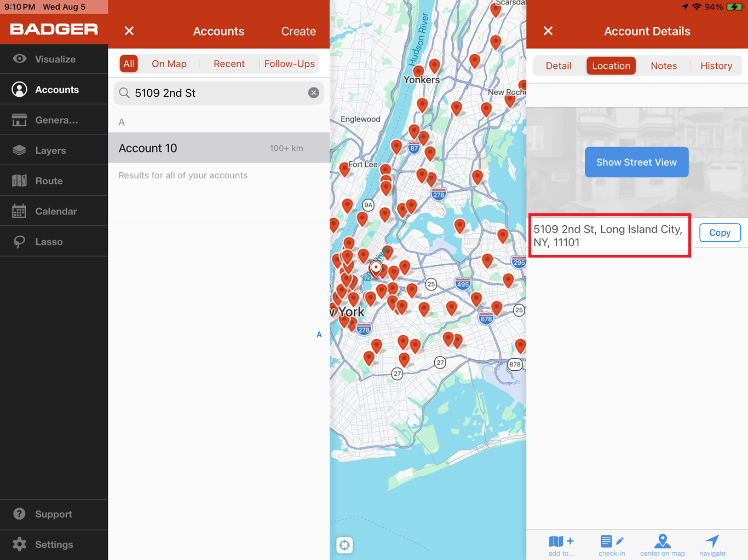
Task: Click Create to add an account
Action: click(298, 31)
